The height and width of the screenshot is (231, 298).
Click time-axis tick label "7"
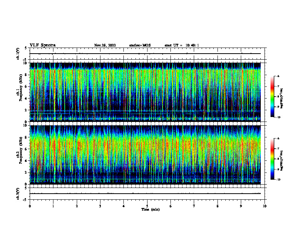194,206
